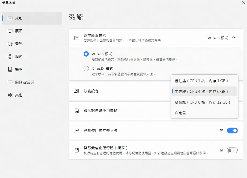Click the 效能設定 chart gear icon

(77, 91)
